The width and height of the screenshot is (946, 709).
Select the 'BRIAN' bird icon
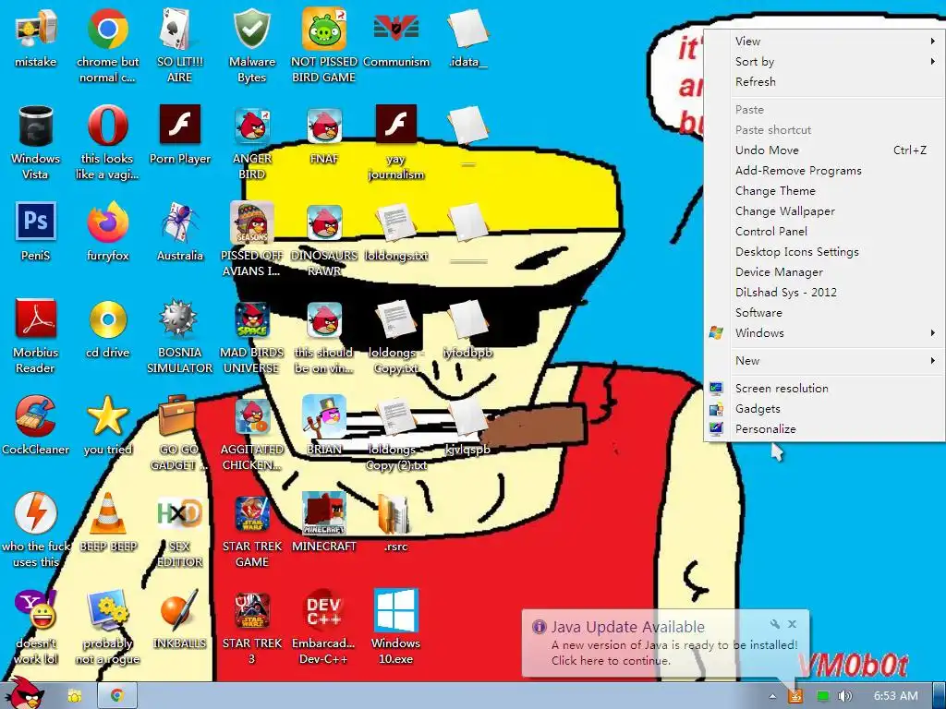click(324, 415)
